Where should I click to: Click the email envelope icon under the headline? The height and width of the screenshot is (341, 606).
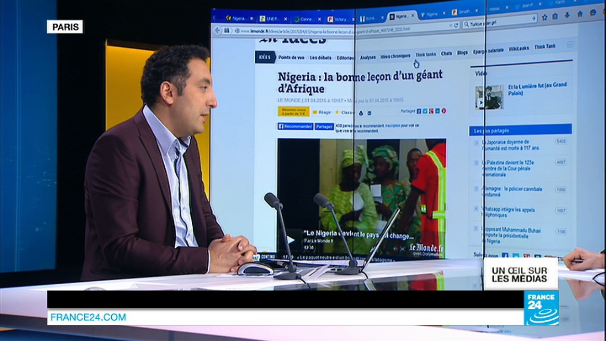tap(369, 113)
